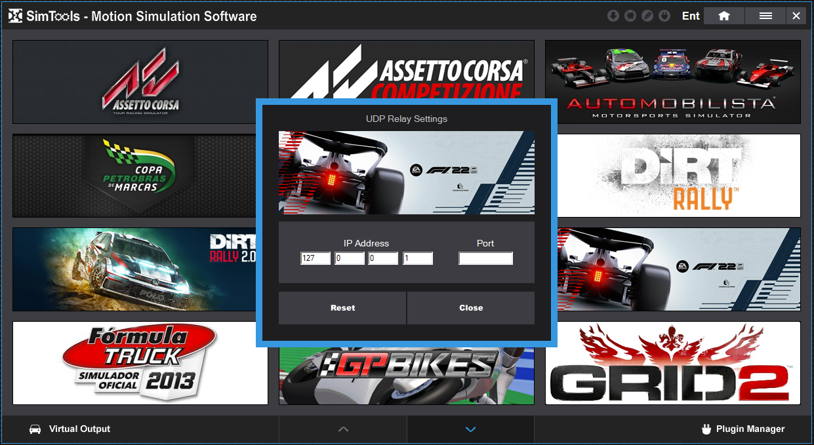Select the DiRT Rally 2.0 tile
Screen dimensions: 814x445
coord(134,269)
